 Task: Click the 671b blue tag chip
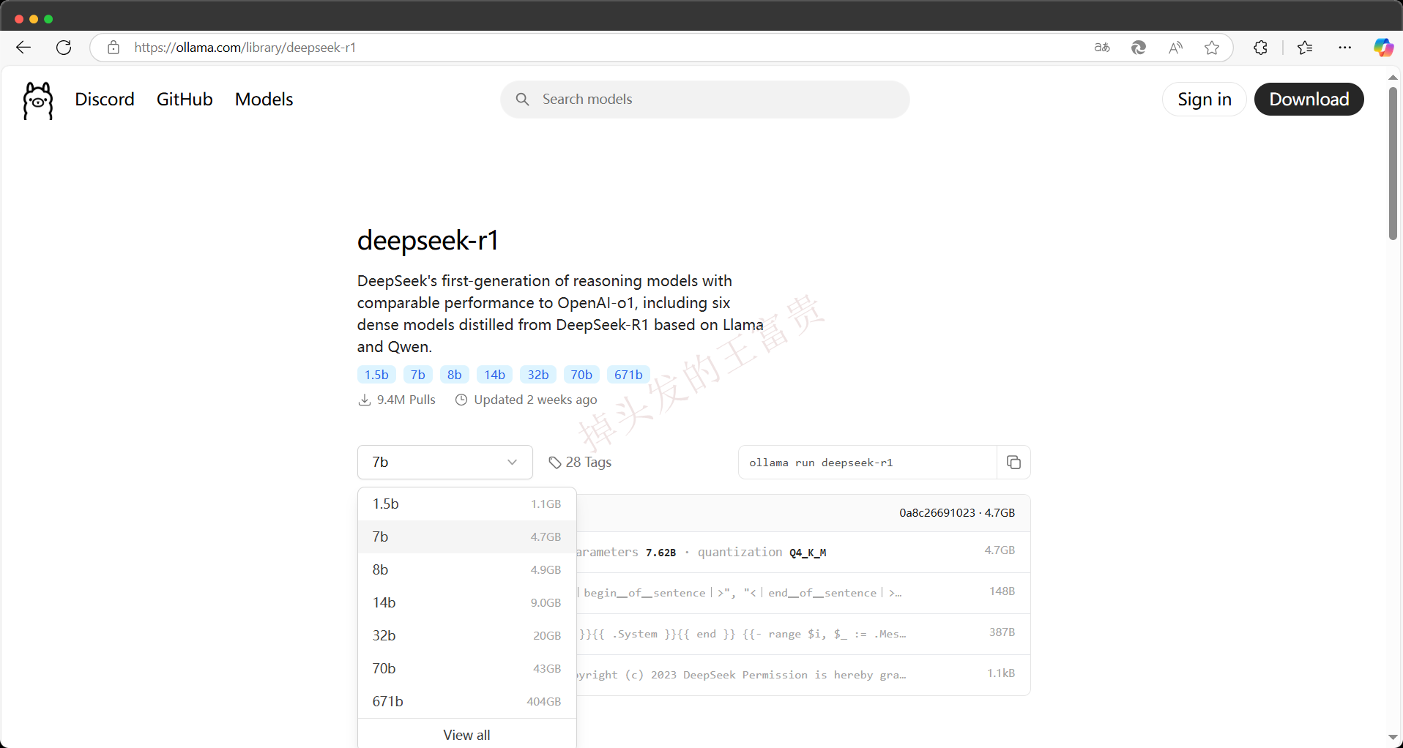coord(628,375)
